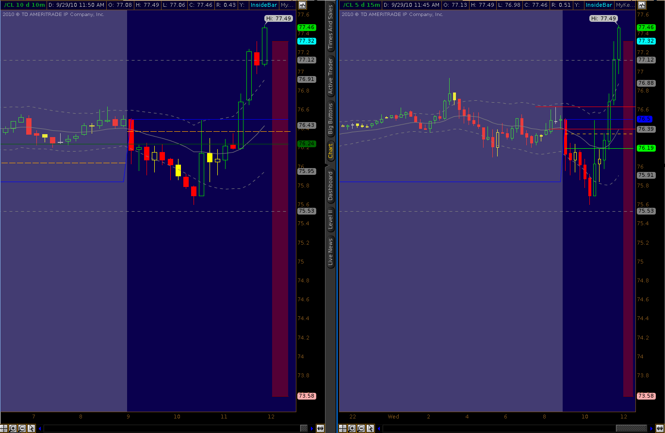
Task: Click expand-width button under left chart
Action: click(320, 428)
